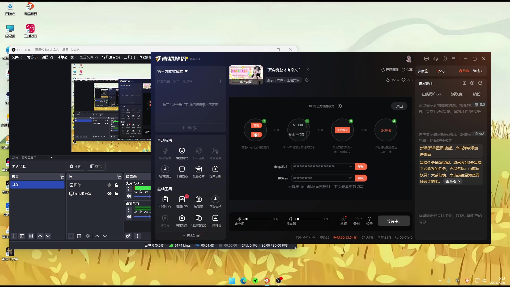Open the customer service headset icon
The image size is (510, 287).
(436, 59)
